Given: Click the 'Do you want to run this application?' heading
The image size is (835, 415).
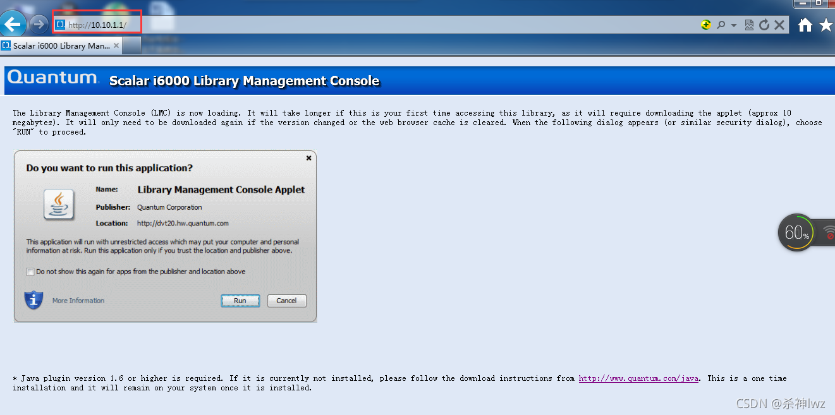Looking at the screenshot, I should click(109, 168).
